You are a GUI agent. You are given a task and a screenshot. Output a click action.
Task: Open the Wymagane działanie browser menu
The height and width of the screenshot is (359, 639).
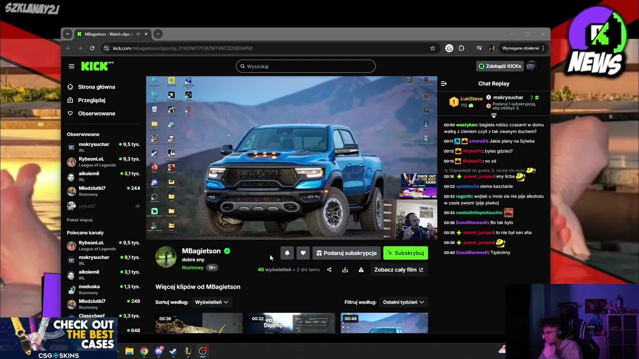pos(523,48)
